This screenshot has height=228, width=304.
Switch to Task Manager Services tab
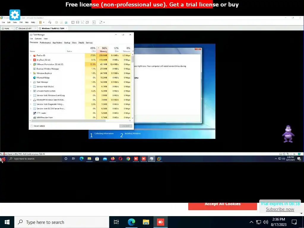tap(89, 43)
